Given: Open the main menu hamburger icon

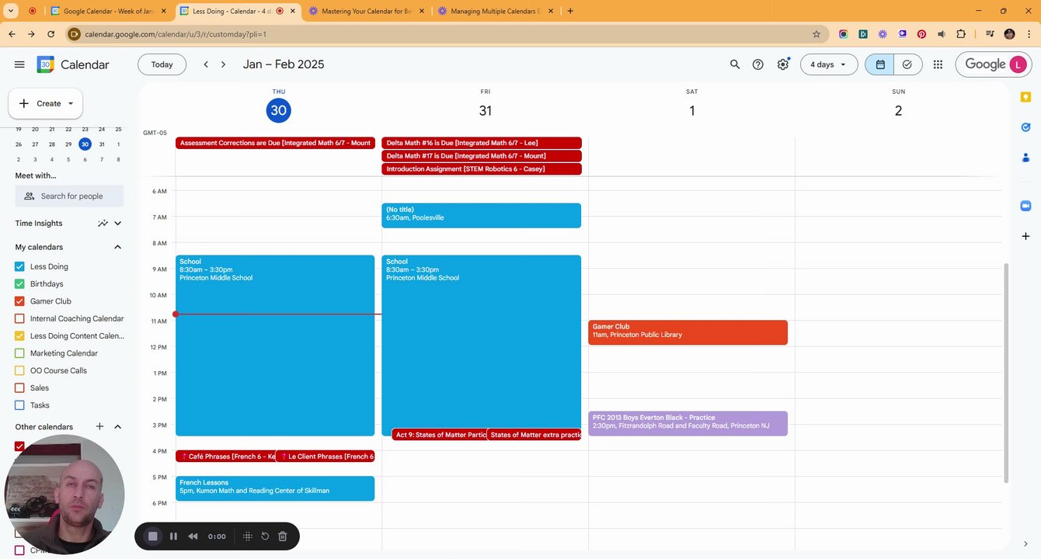Looking at the screenshot, I should [x=19, y=64].
